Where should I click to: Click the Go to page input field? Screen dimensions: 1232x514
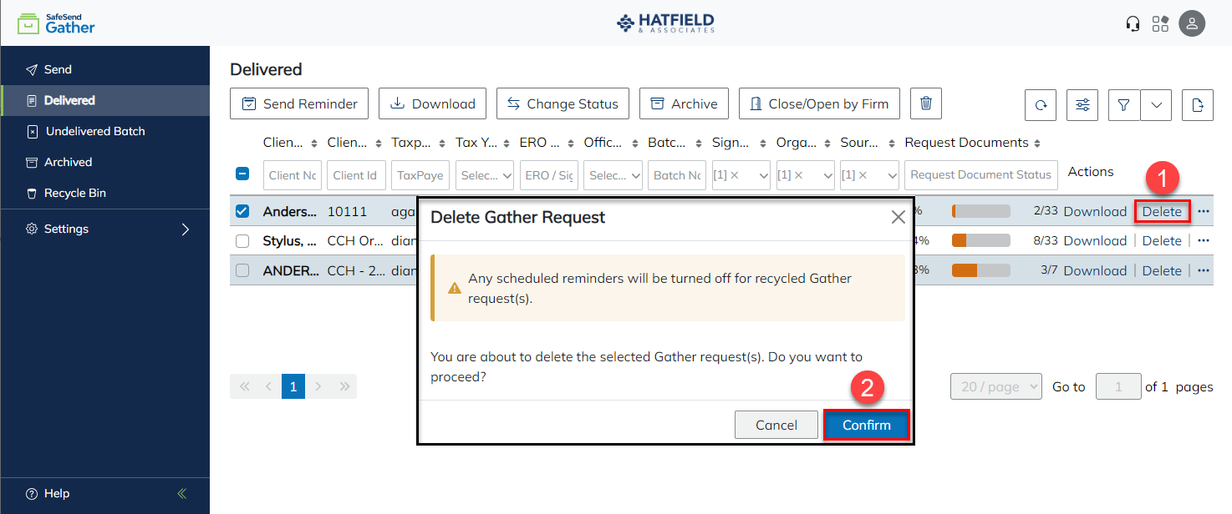click(x=1118, y=385)
